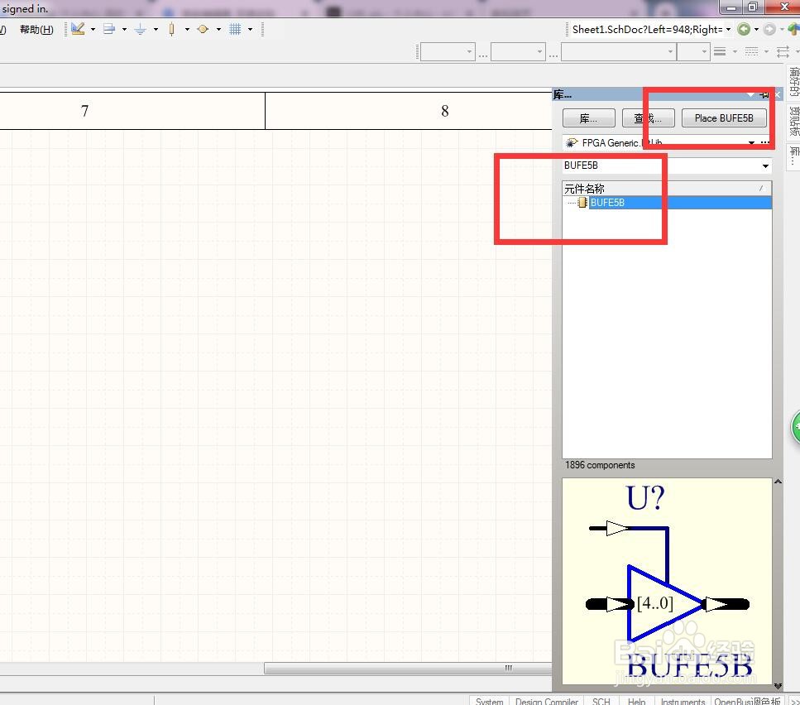
Task: Select the power ground symbol icon
Action: coord(141,30)
